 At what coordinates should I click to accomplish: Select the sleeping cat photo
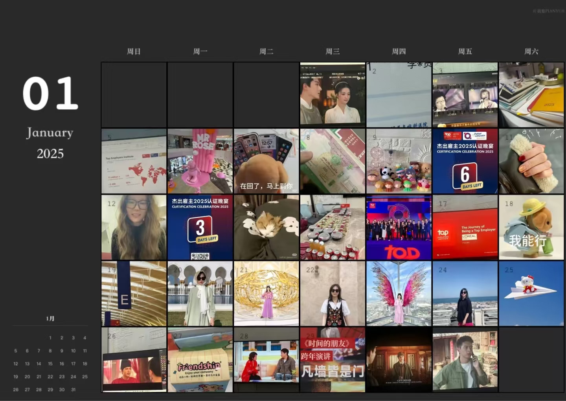tap(266, 227)
